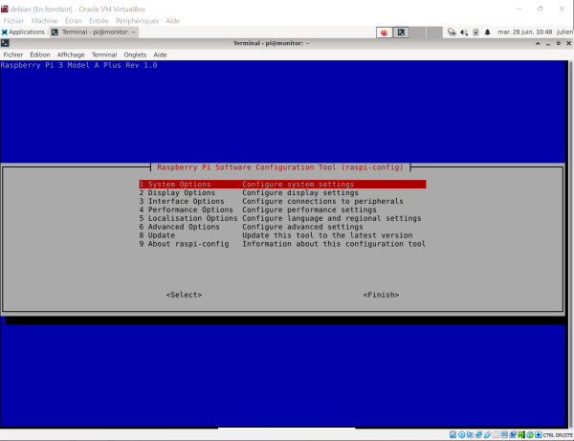
Task: Click the julien user label in panel
Action: (564, 32)
